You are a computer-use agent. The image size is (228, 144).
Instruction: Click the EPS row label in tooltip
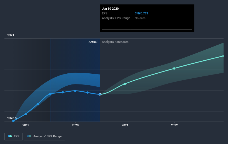[x=104, y=13]
